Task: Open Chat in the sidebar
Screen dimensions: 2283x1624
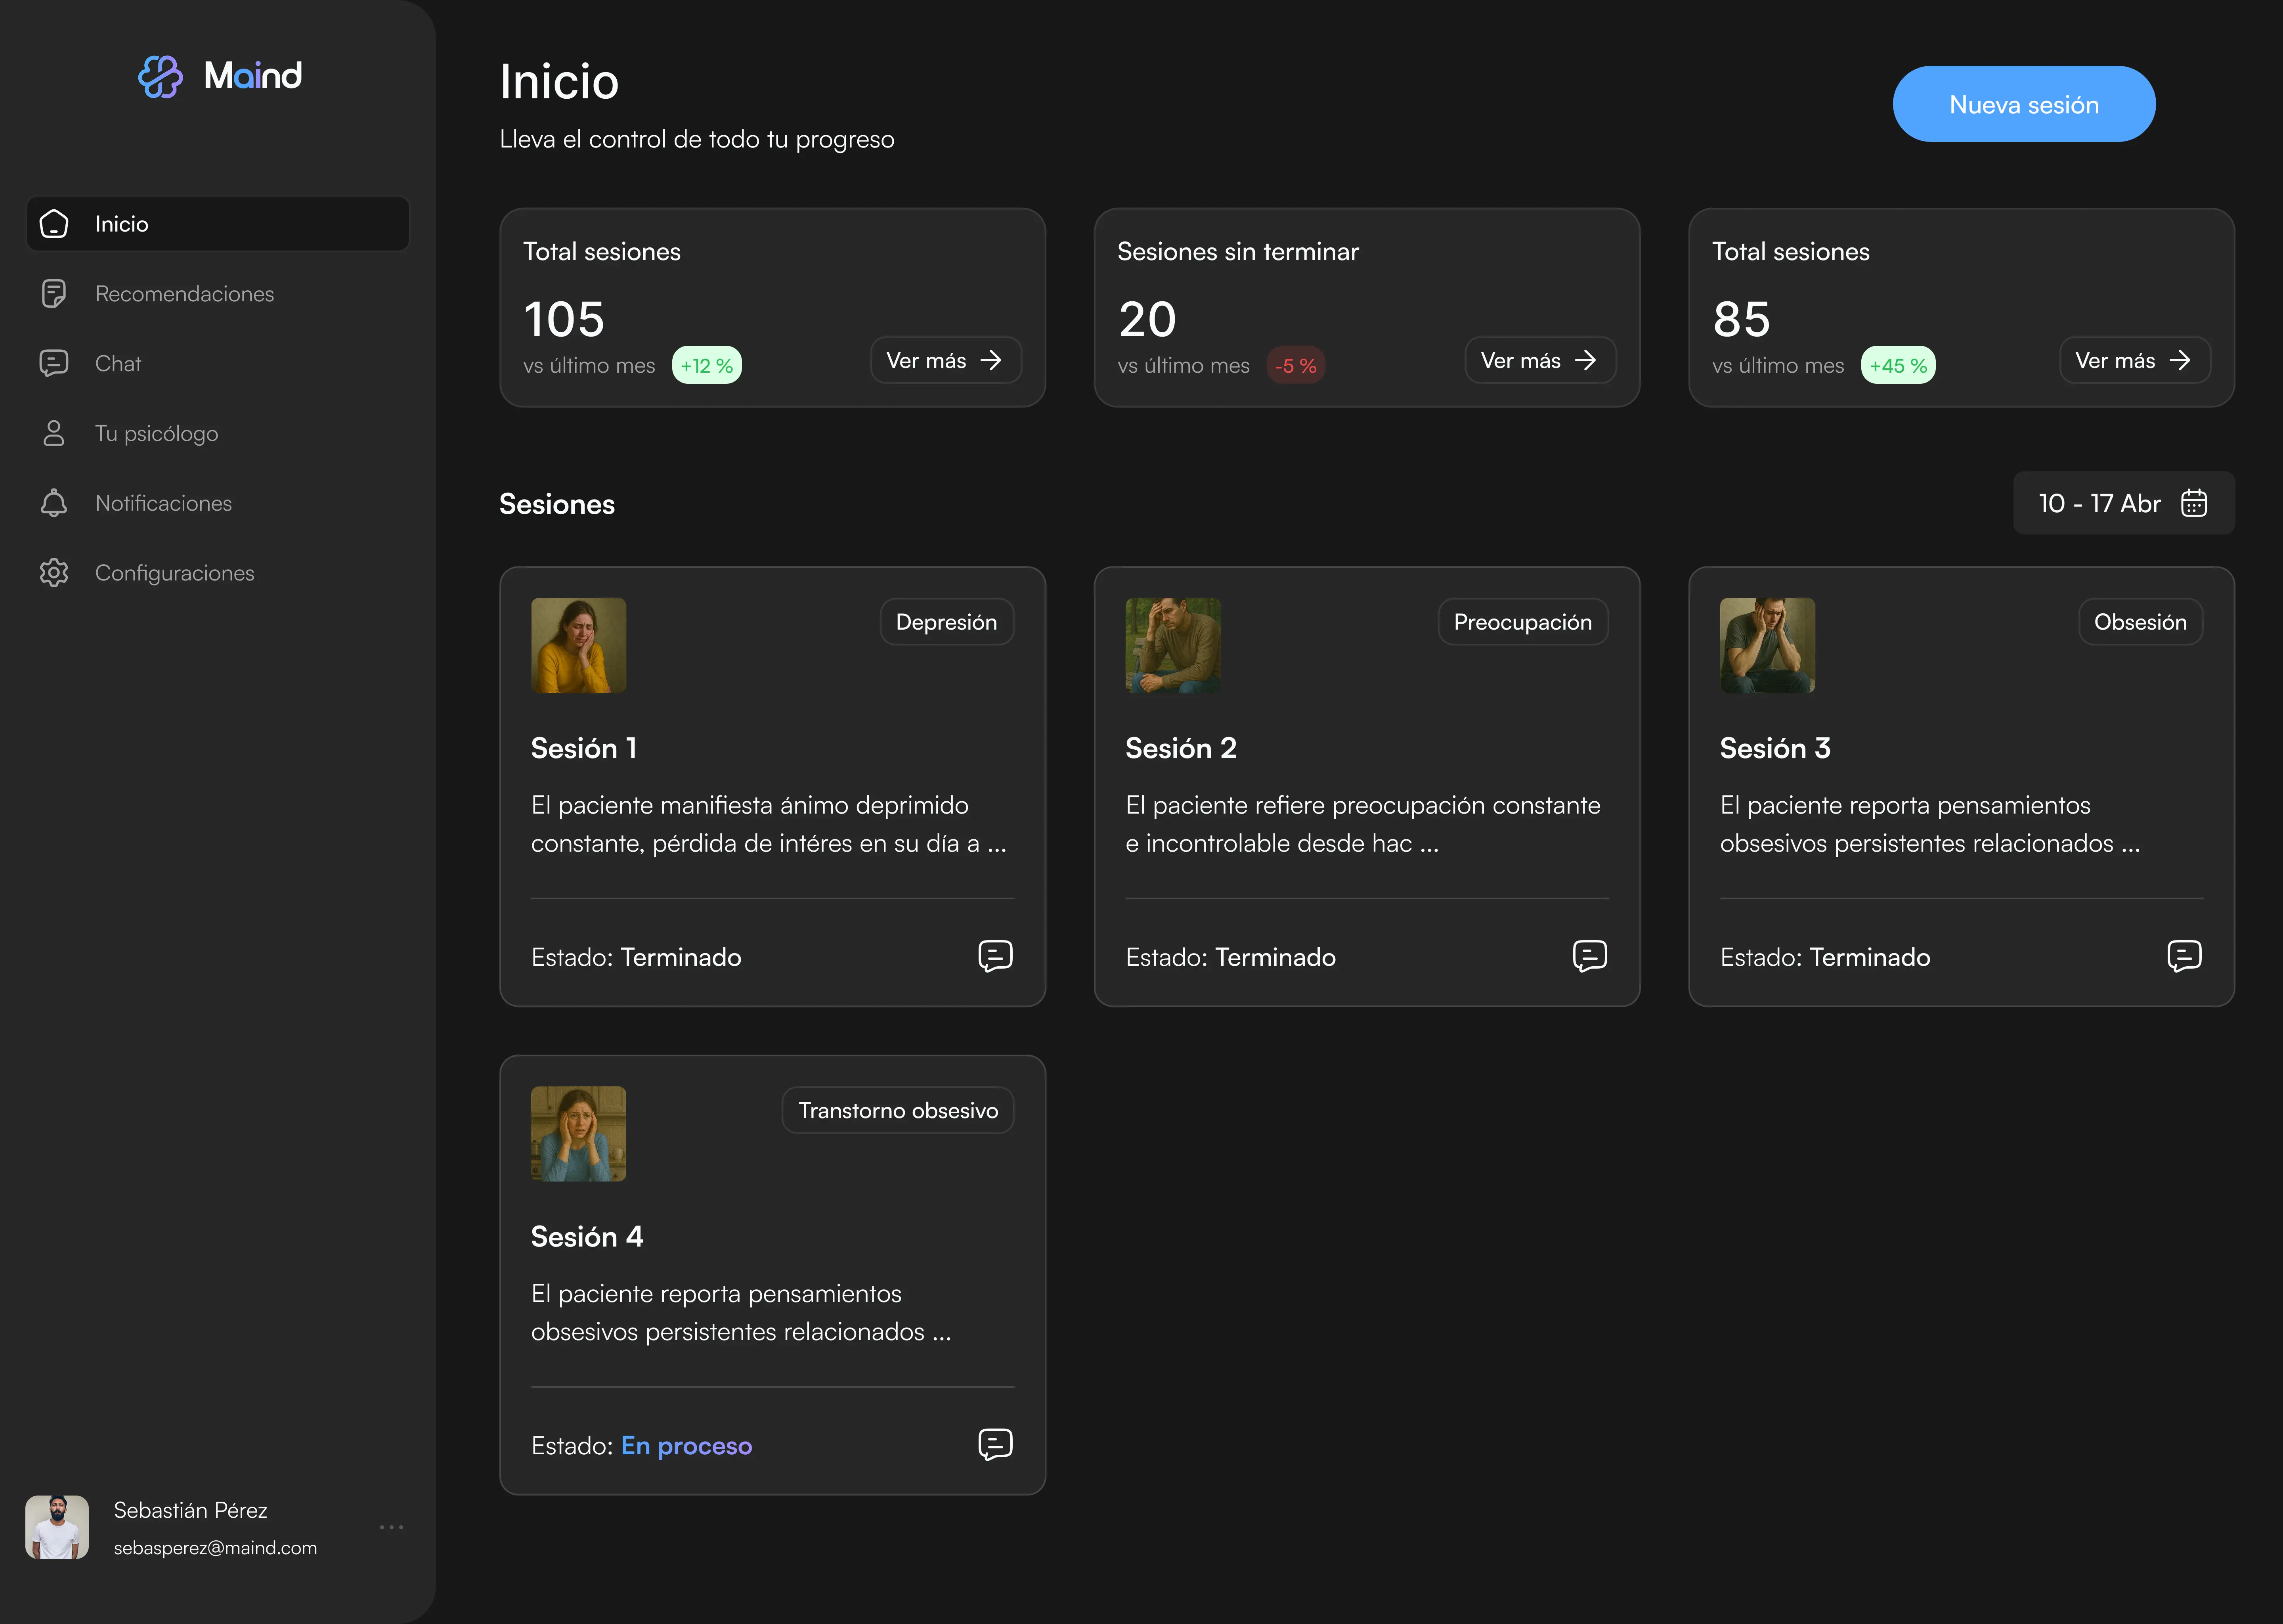Action: point(218,363)
